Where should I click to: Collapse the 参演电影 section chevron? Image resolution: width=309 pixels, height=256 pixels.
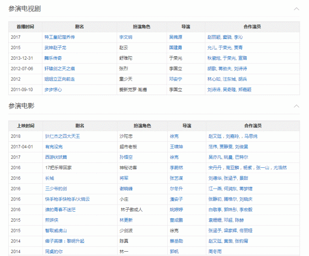296,106
